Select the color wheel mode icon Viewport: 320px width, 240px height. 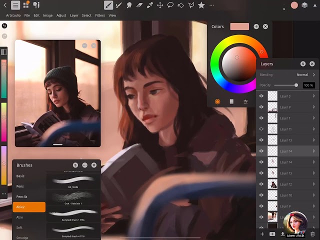[217, 101]
